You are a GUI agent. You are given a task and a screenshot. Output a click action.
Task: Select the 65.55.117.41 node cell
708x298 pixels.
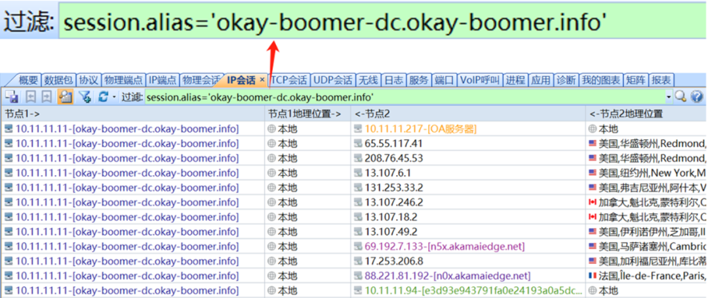pos(468,144)
